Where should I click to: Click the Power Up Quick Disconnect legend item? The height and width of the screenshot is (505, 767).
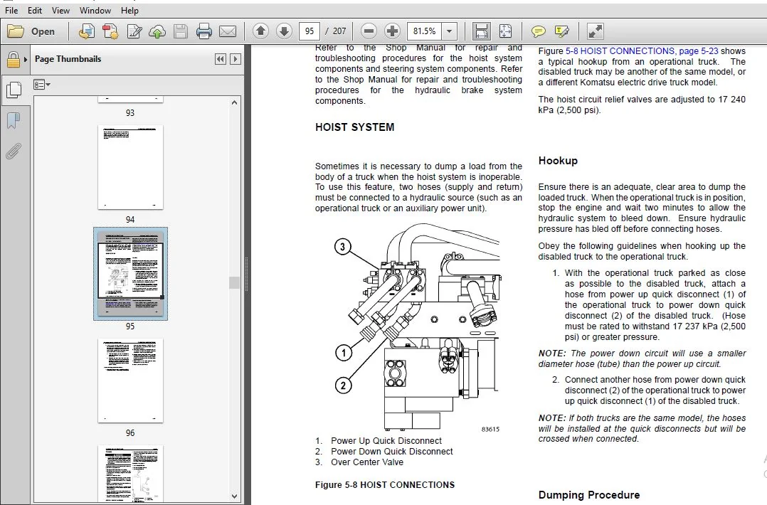386,441
